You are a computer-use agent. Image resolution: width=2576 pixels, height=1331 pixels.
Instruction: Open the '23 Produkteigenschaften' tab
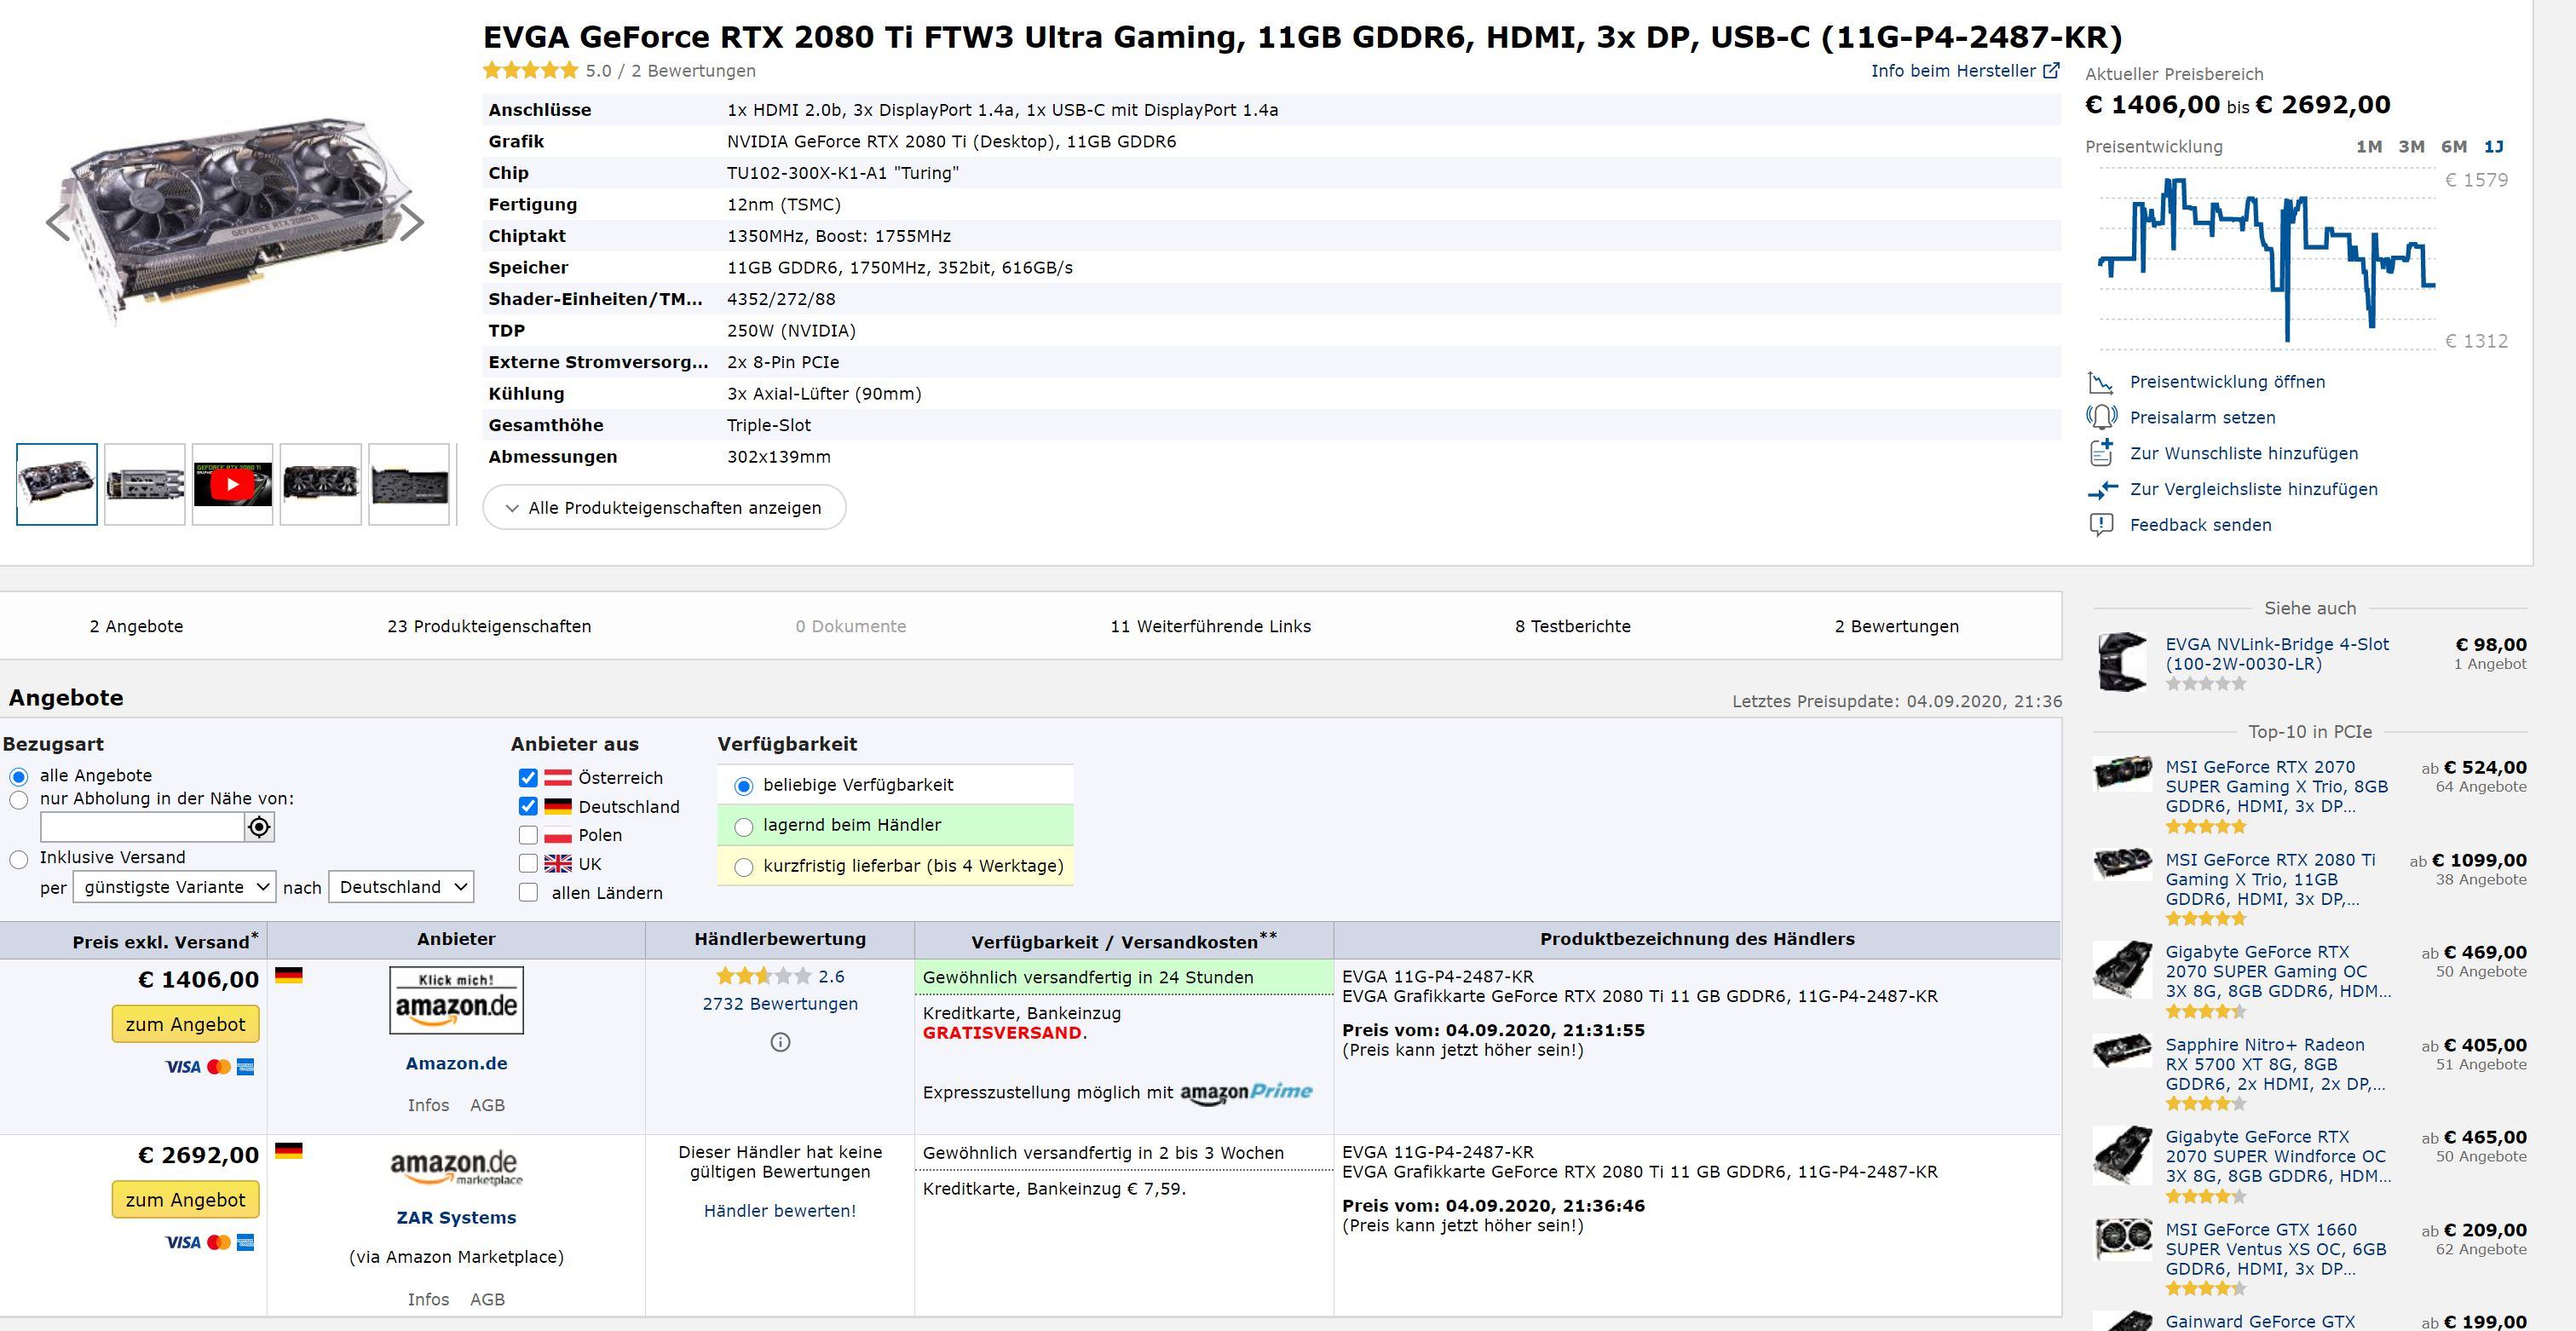tap(489, 626)
